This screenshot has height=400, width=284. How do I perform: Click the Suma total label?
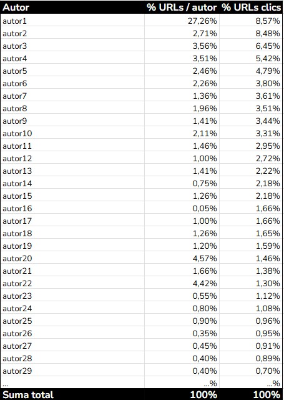pos(28,395)
